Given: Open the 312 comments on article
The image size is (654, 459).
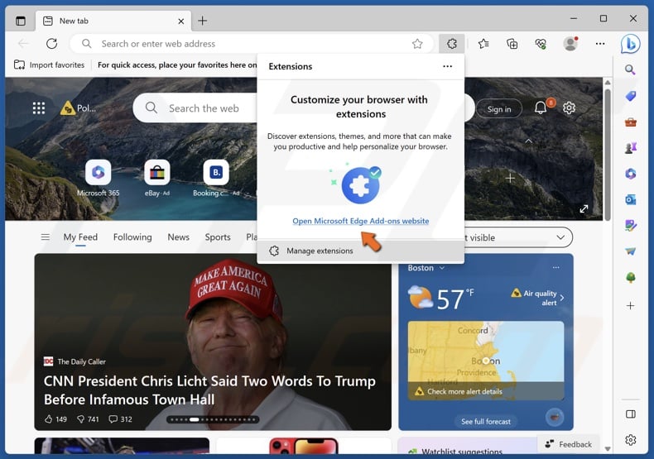Looking at the screenshot, I should (120, 419).
